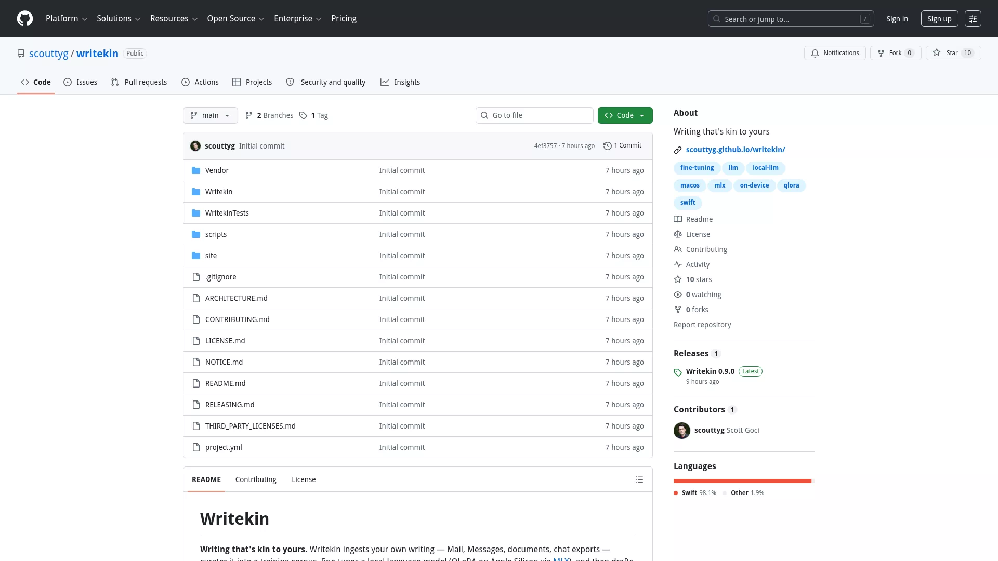Open the main branch selector dropdown

[x=211, y=115]
